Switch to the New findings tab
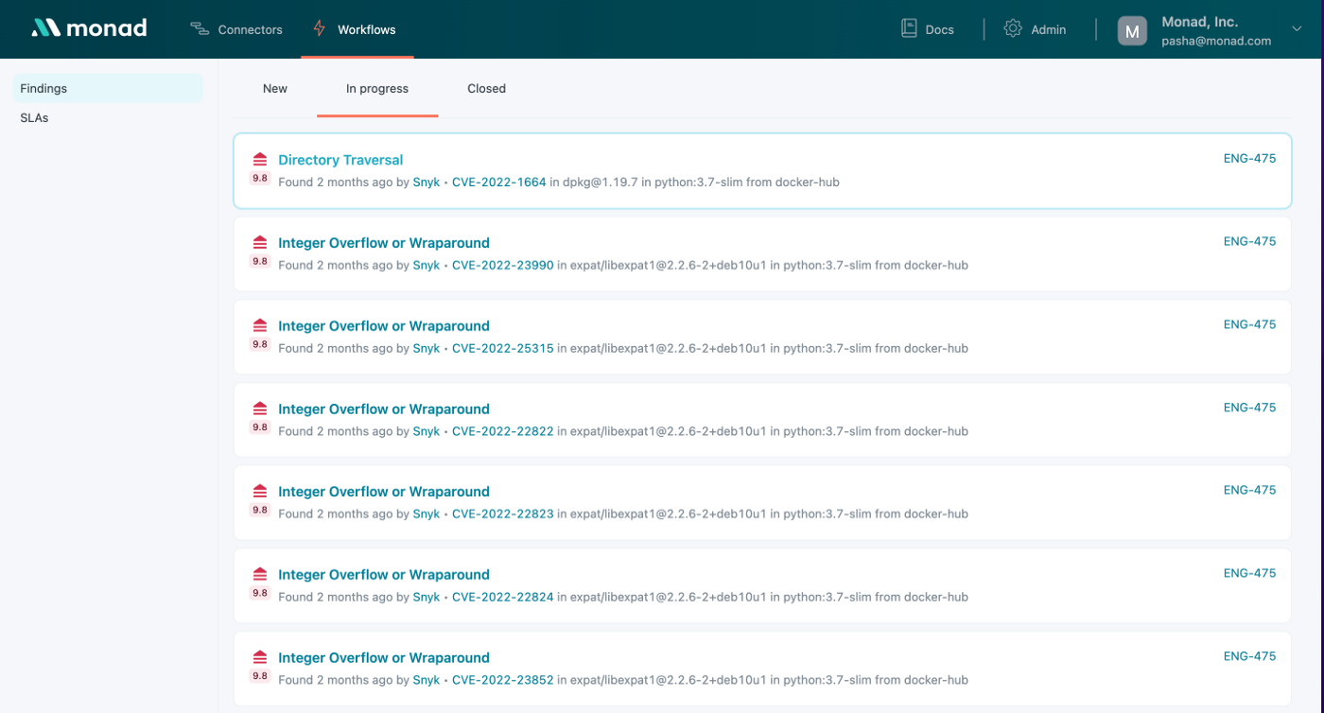Screen dimensions: 1324x713 pos(275,89)
